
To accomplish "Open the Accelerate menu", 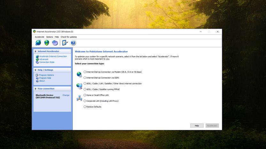I will coord(40,37).
